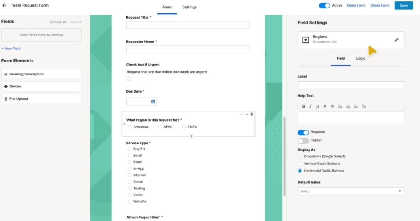This screenshot has height=221, width=420.
Task: Click Add All fields
Action: pos(76,22)
